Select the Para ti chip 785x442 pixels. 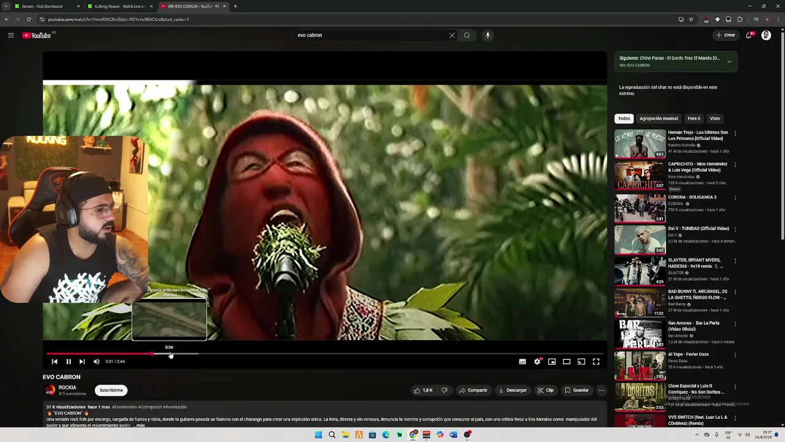tap(694, 118)
